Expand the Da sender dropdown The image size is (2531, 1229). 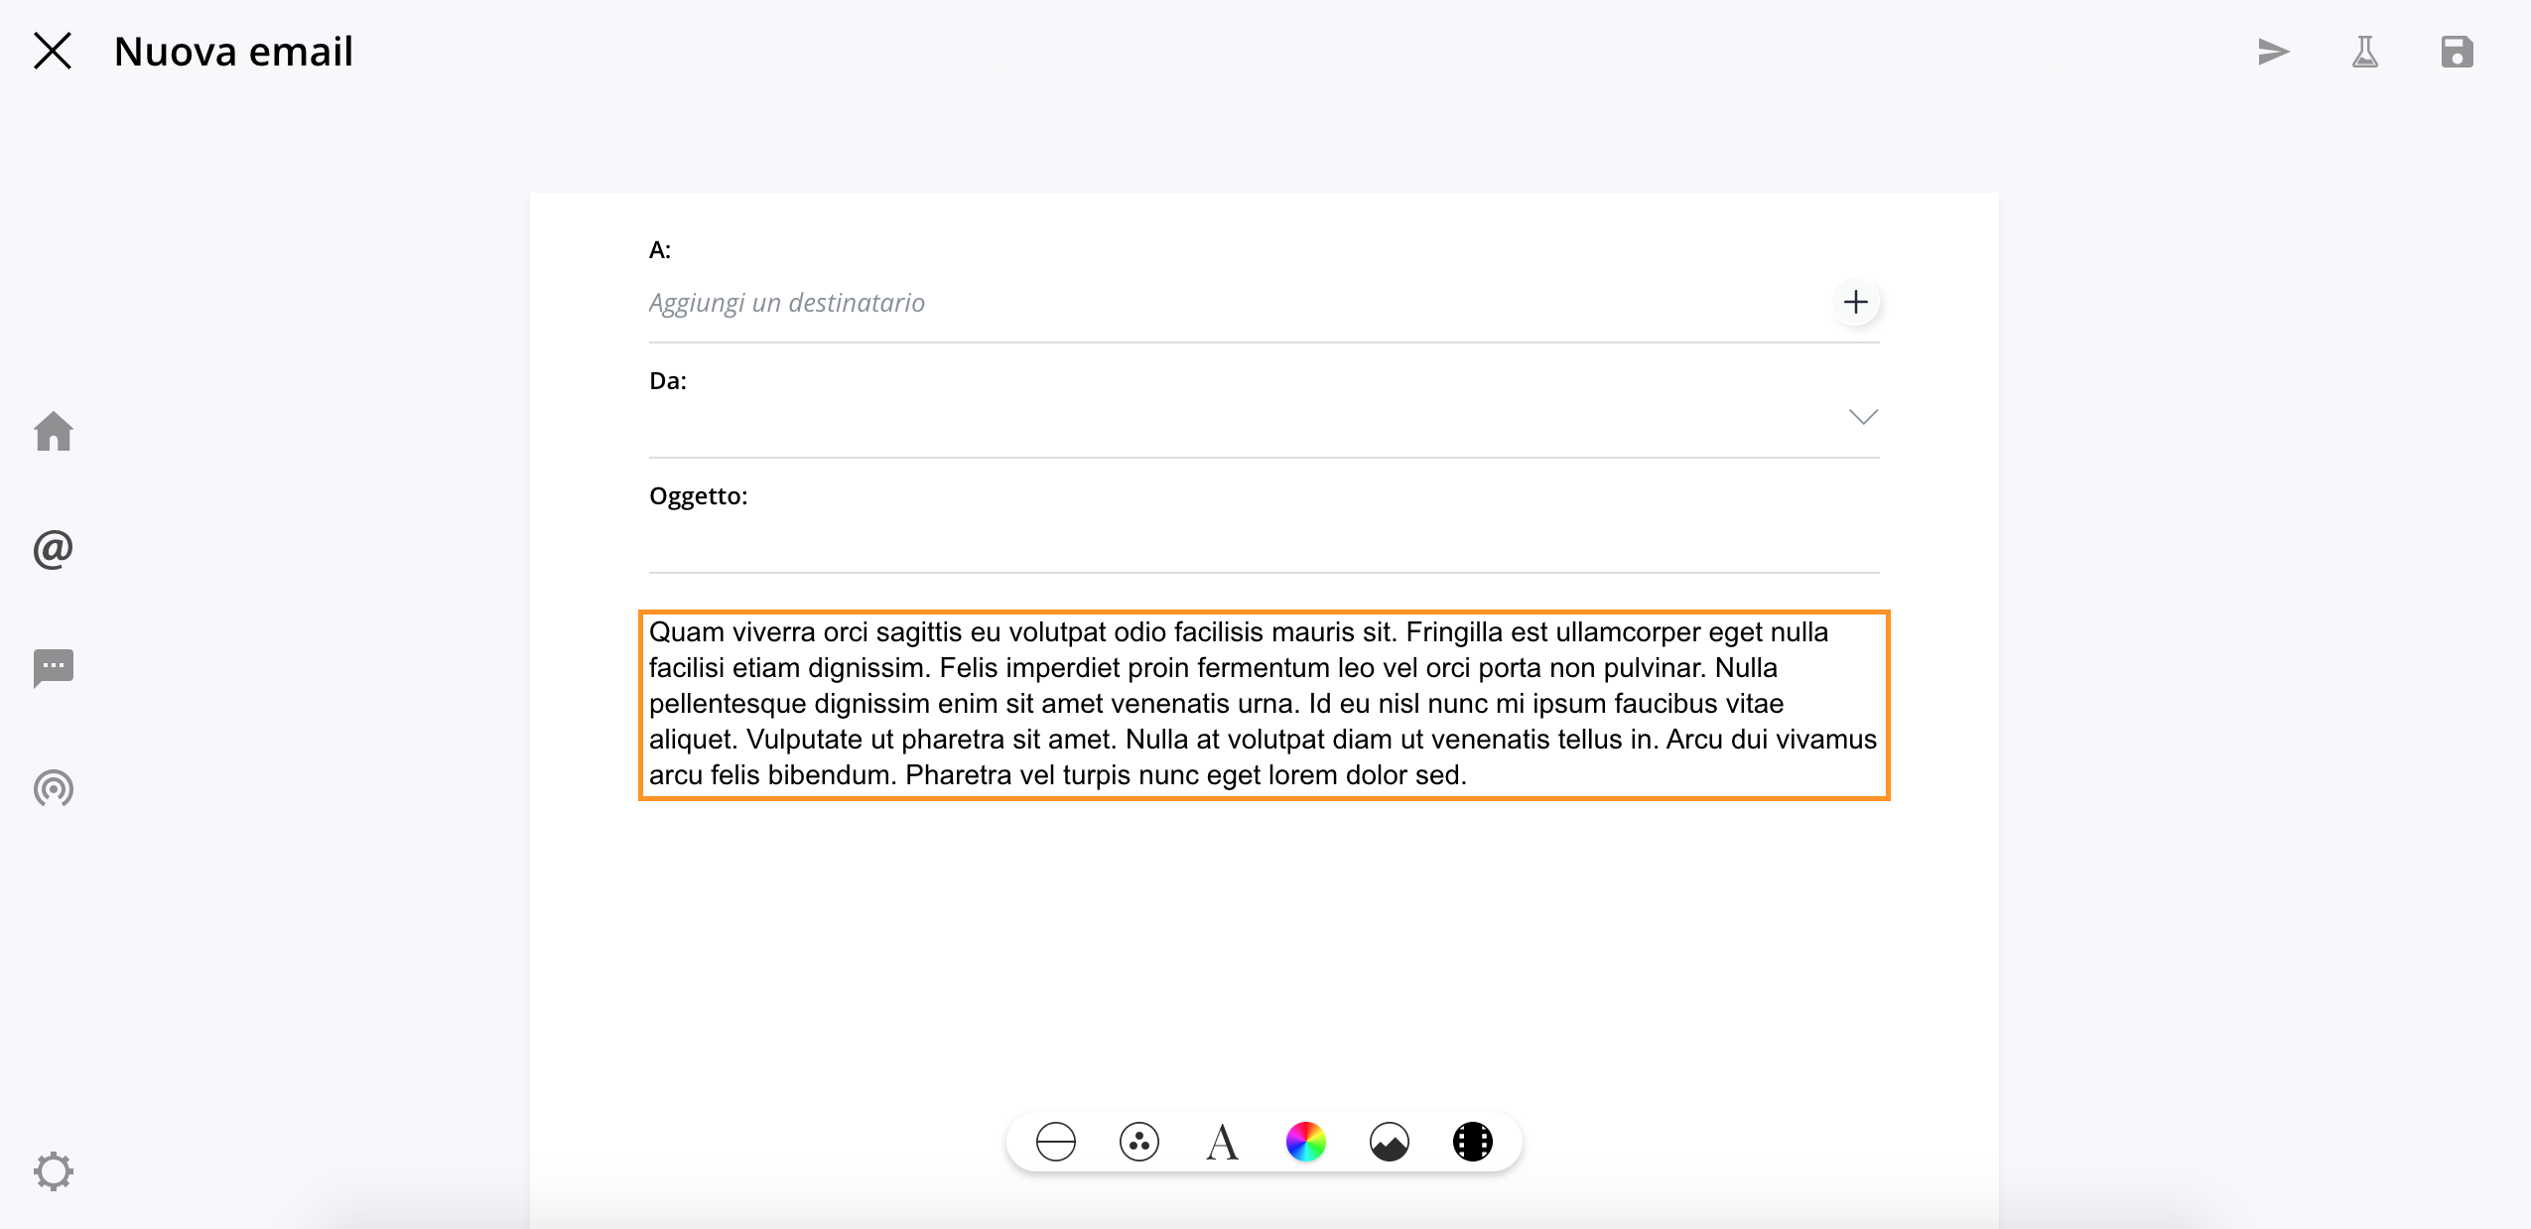(x=1863, y=417)
